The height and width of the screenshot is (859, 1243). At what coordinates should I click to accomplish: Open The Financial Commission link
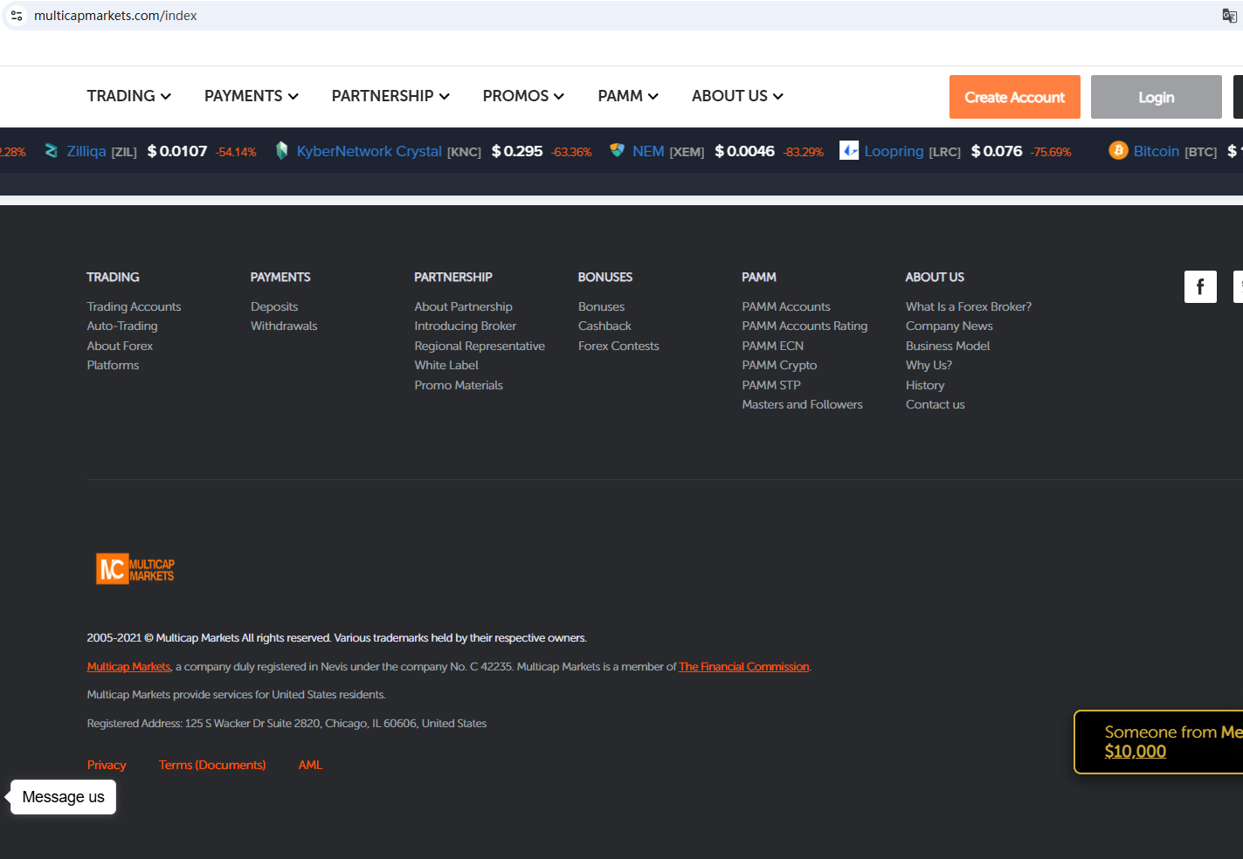click(743, 667)
